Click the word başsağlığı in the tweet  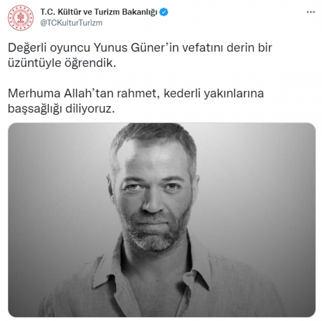(35, 109)
